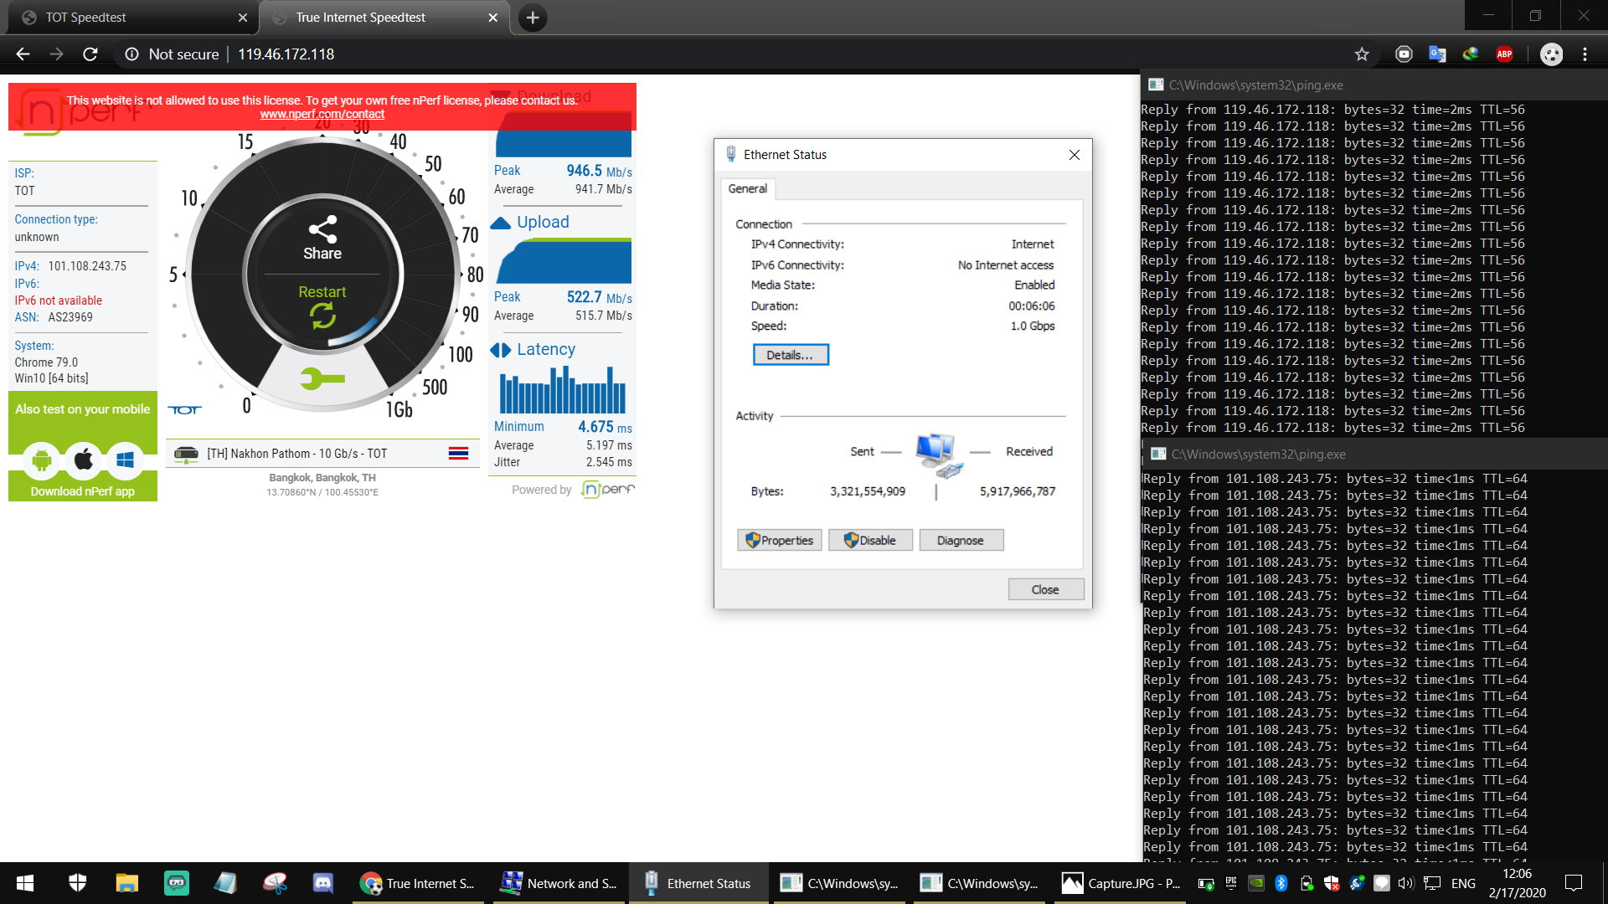Click the volume speaker tray icon
The width and height of the screenshot is (1608, 904).
(x=1405, y=883)
